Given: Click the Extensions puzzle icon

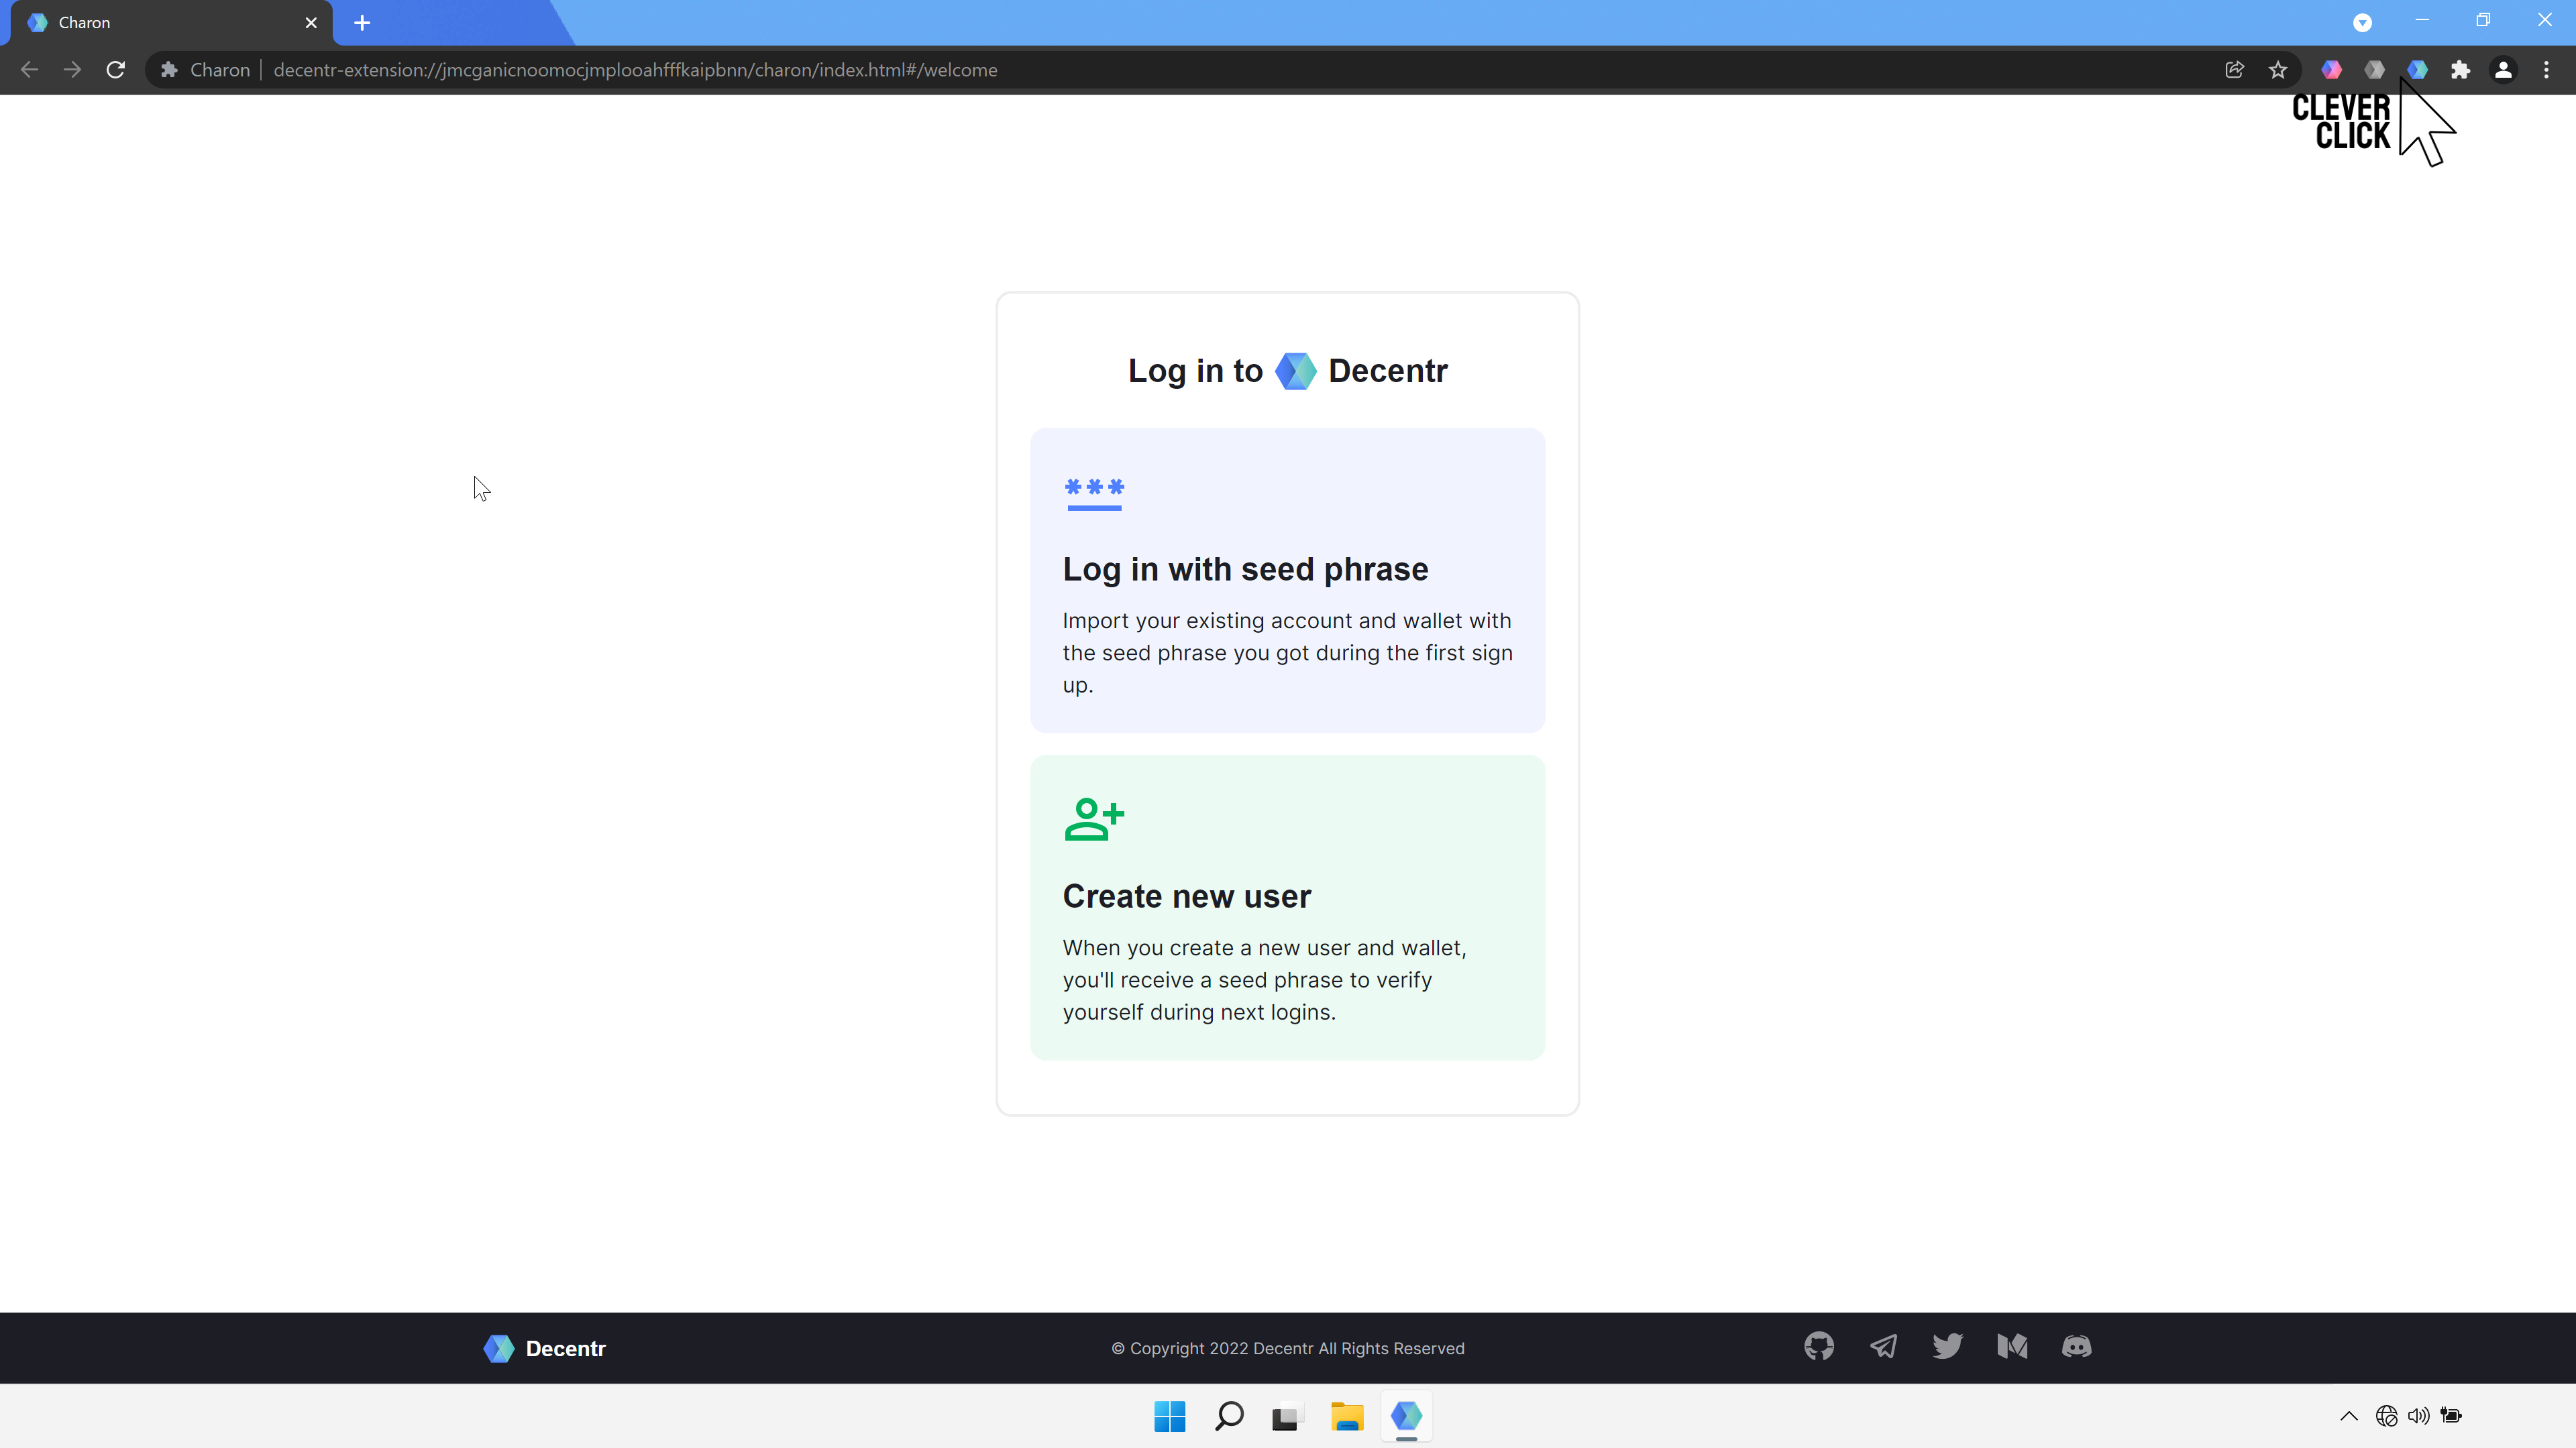Looking at the screenshot, I should click(x=2460, y=70).
